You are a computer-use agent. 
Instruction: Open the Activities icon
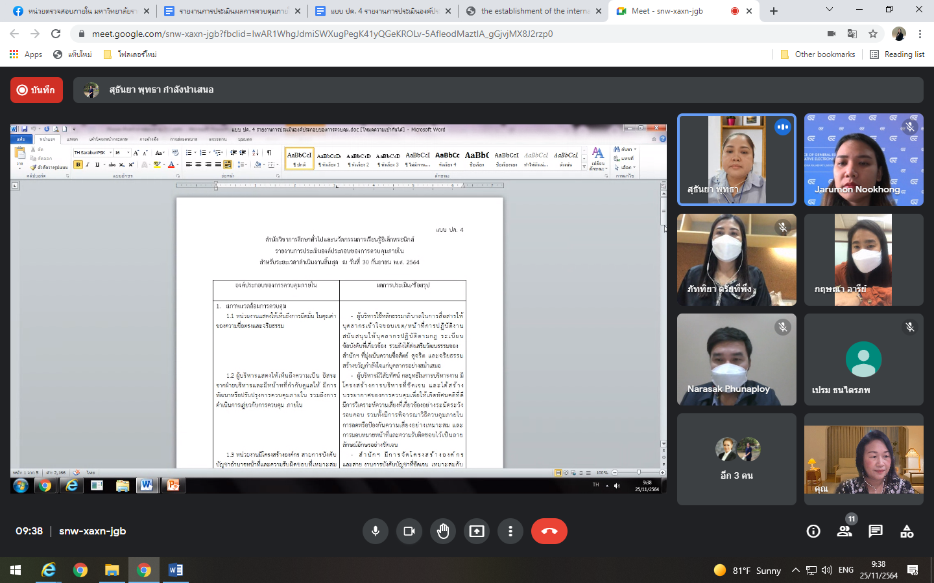[907, 531]
